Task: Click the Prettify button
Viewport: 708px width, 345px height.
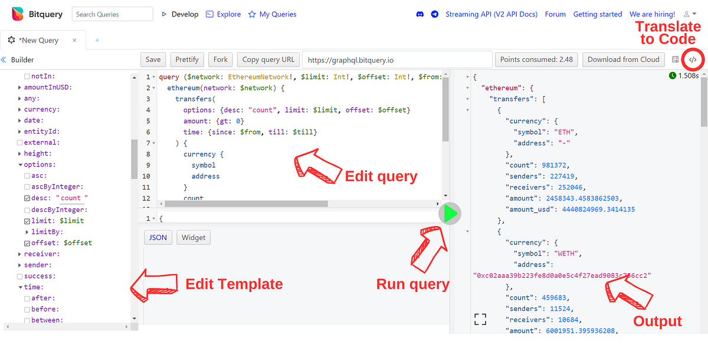Action: [188, 59]
